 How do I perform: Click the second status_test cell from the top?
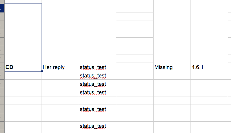click(97, 76)
